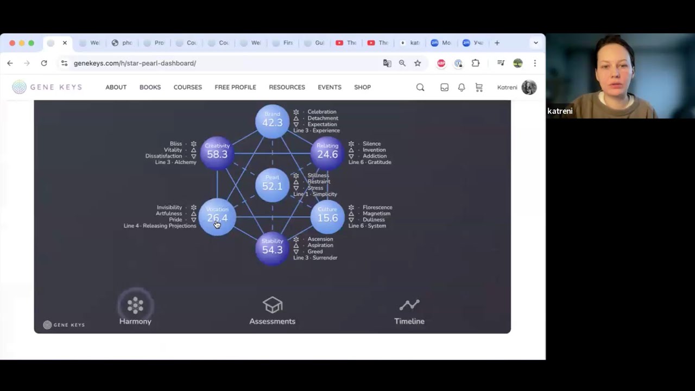The image size is (695, 391).
Task: Open the Harmony view icon
Action: point(135,305)
